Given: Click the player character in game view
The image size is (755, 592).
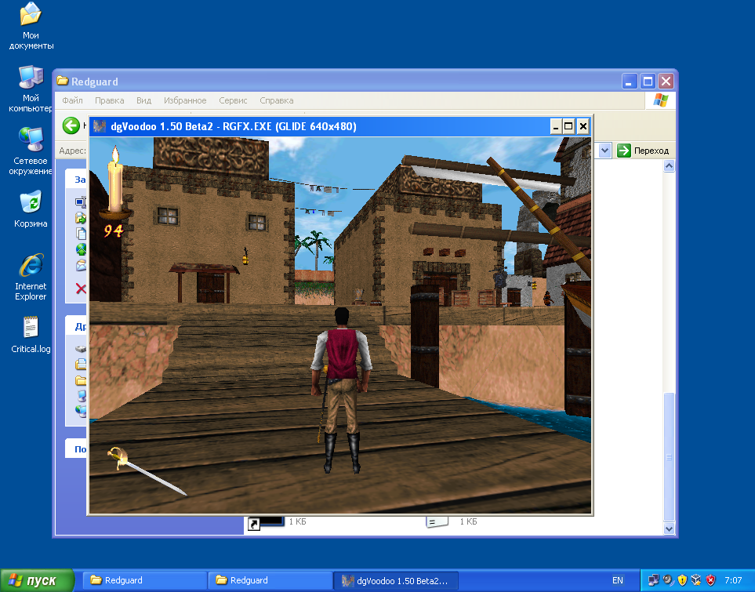Looking at the screenshot, I should pos(341,390).
